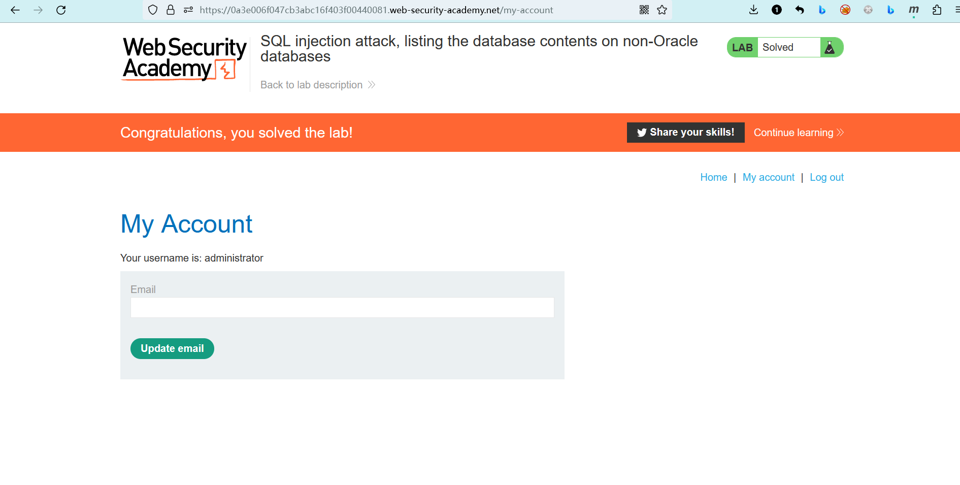Viewport: 960px width, 485px height.
Task: Click Continue learning chevron link
Action: [x=798, y=133]
